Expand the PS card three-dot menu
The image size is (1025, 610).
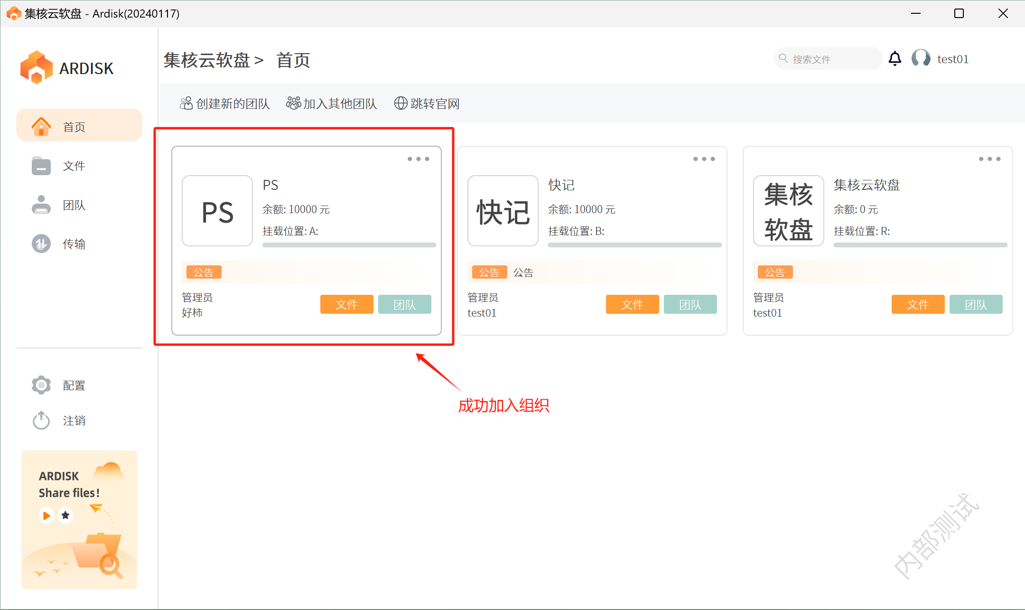pyautogui.click(x=418, y=159)
